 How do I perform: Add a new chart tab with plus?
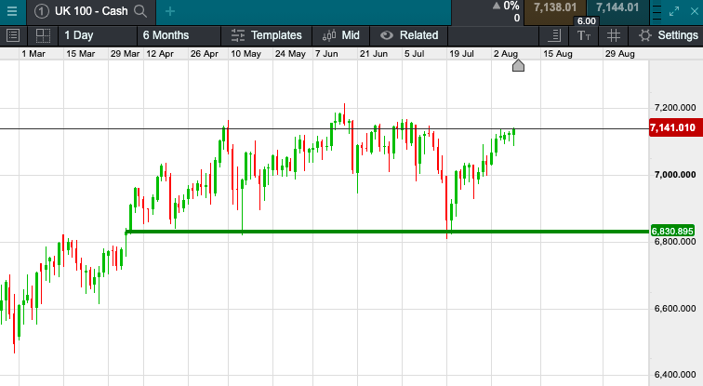coord(169,11)
